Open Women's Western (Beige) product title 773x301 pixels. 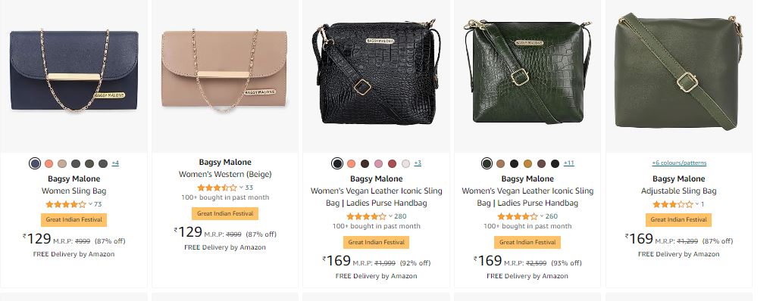coord(225,174)
